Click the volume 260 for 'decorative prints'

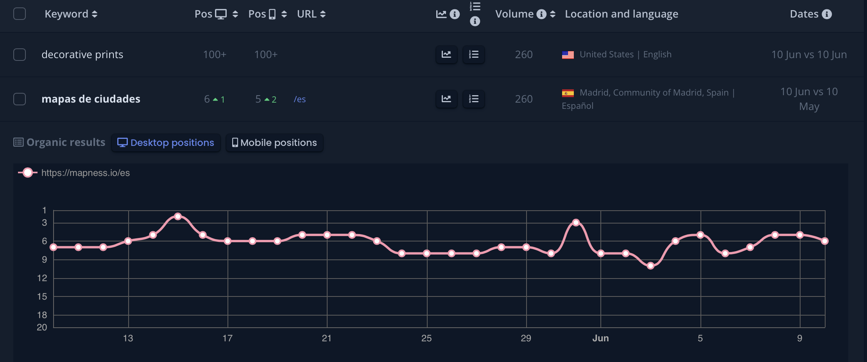[524, 55]
